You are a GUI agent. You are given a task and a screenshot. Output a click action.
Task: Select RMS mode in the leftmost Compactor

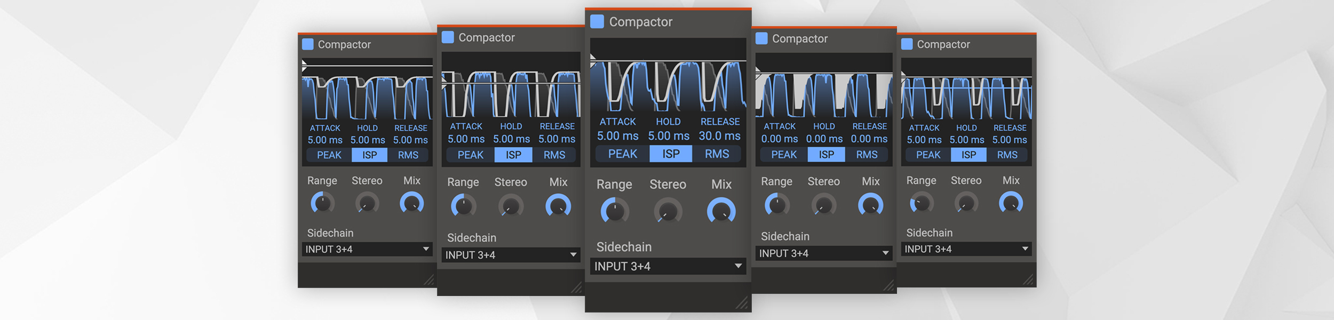408,155
